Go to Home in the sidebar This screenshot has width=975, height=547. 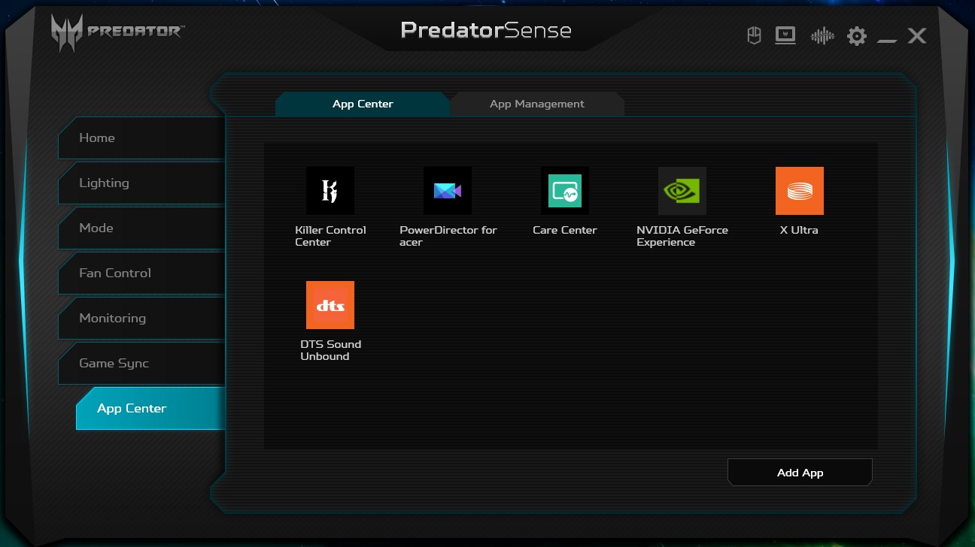pyautogui.click(x=141, y=138)
